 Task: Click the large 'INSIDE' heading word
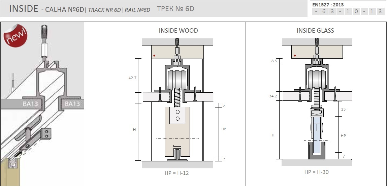click(24, 9)
